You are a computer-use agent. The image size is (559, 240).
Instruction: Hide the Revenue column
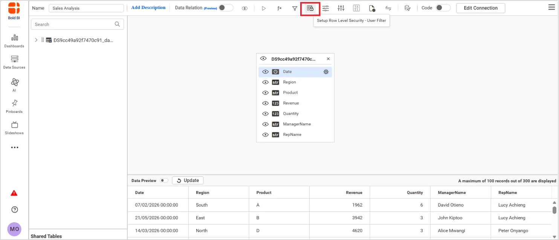coord(266,103)
